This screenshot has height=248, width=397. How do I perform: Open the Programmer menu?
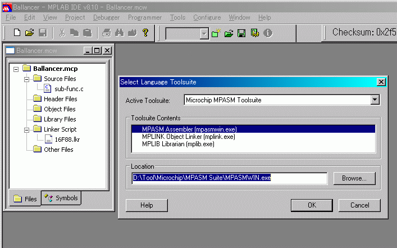point(145,17)
